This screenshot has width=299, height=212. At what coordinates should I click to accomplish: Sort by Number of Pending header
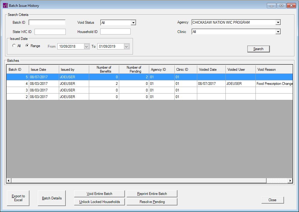point(134,69)
